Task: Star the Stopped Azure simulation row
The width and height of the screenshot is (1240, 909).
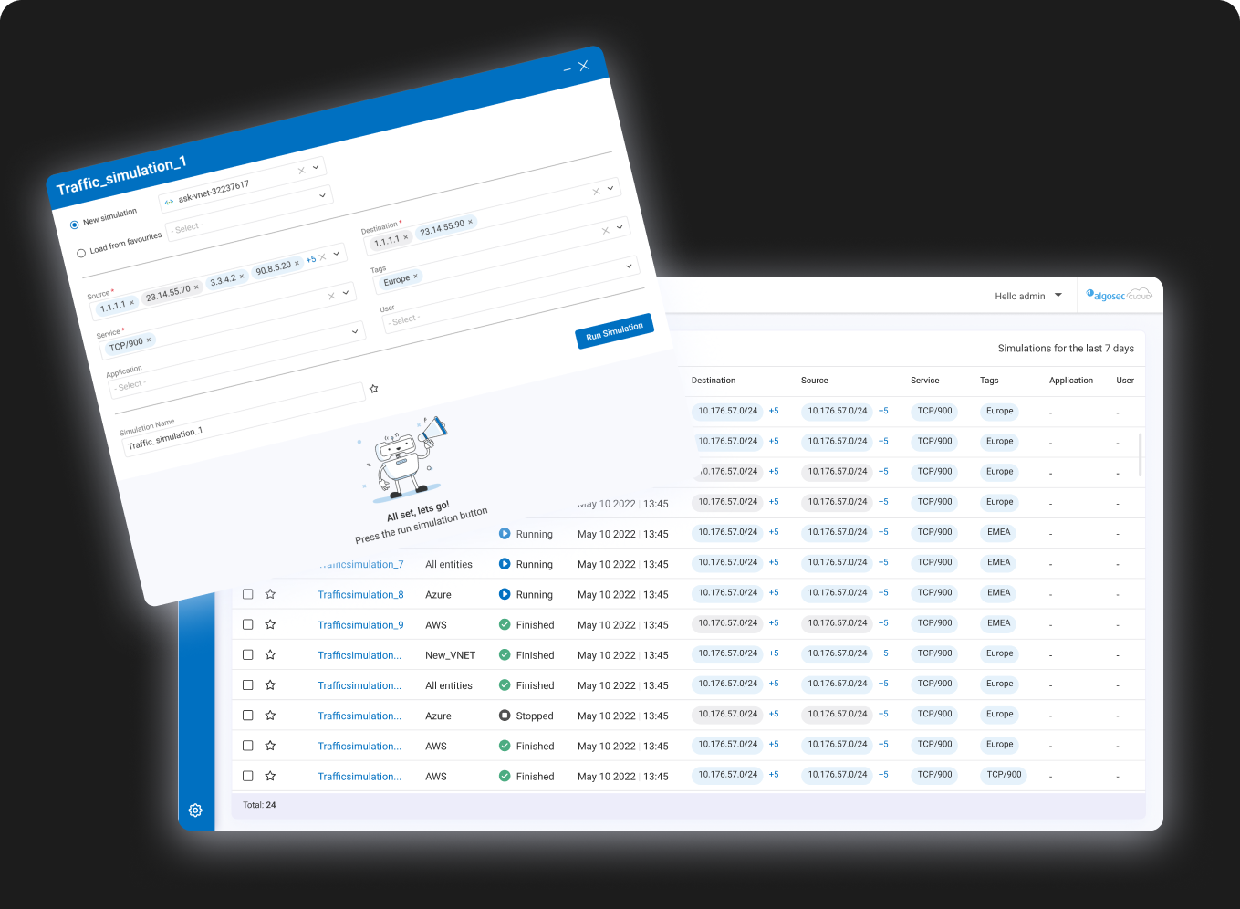Action: (x=270, y=716)
